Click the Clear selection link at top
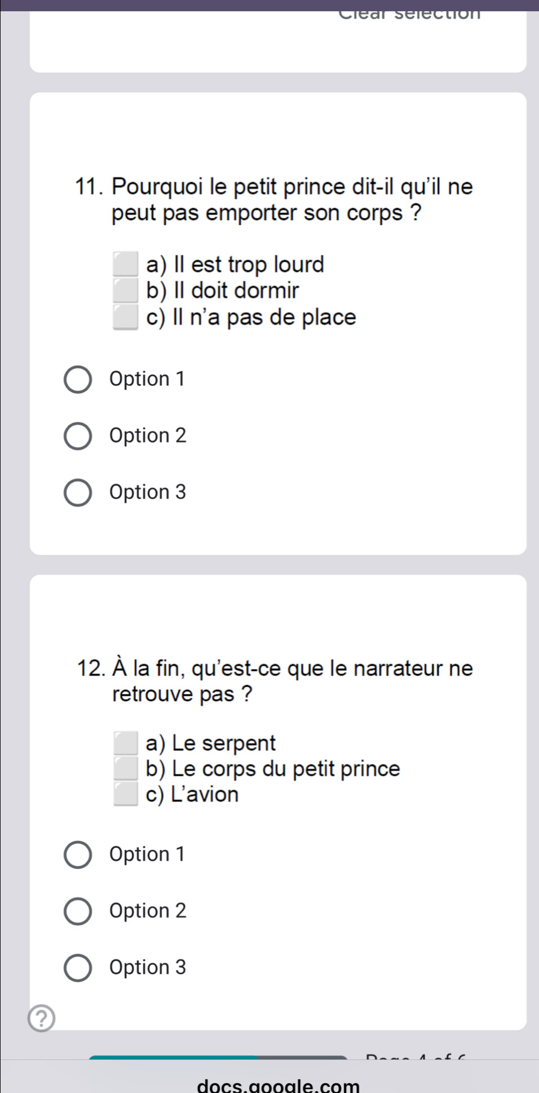539x1093 pixels. pos(410,14)
